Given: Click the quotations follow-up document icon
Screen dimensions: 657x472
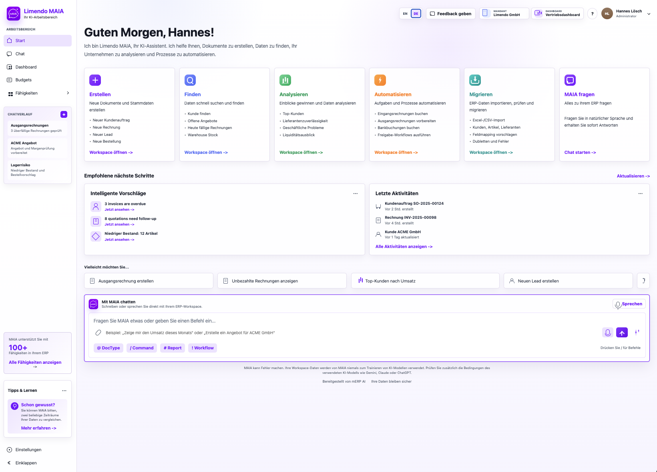Looking at the screenshot, I should coord(96,221).
